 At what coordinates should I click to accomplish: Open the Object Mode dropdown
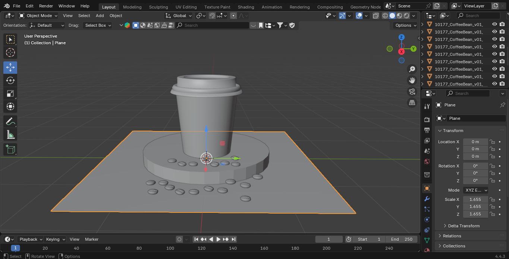[x=38, y=16]
